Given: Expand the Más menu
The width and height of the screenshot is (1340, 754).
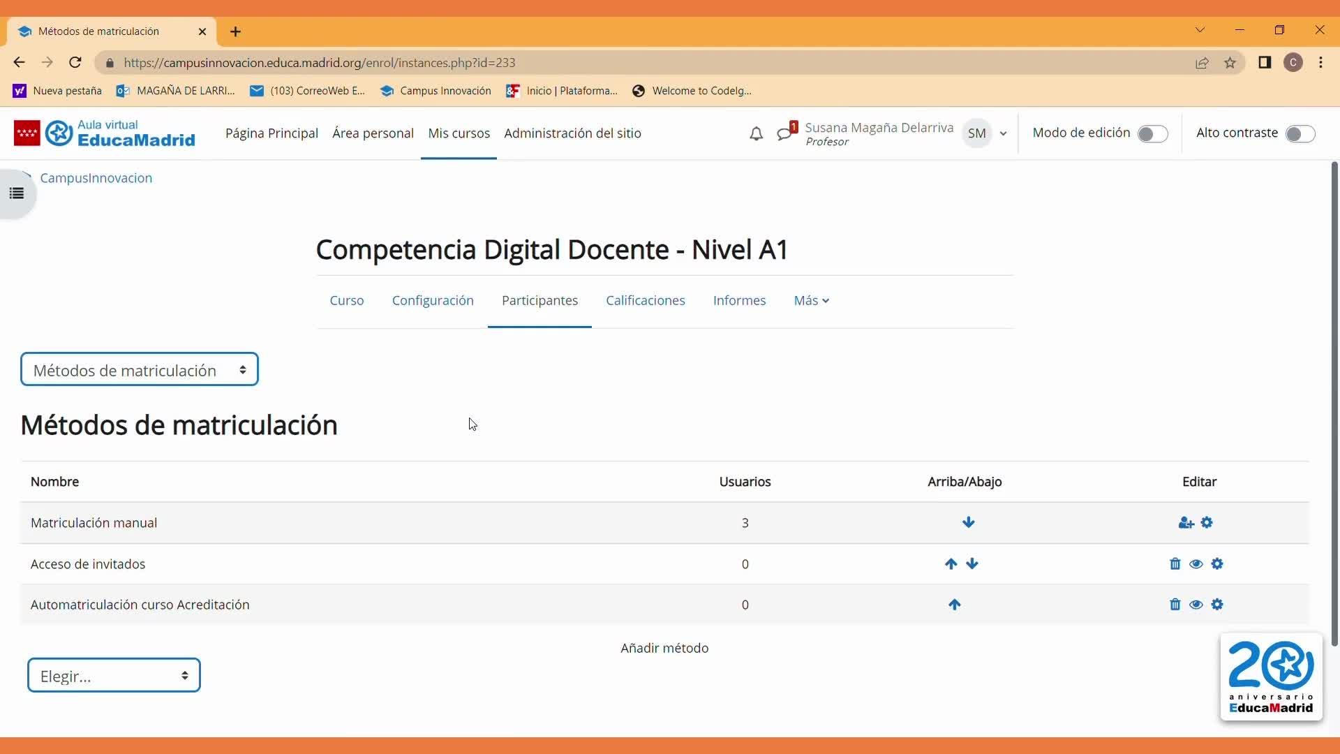Looking at the screenshot, I should pyautogui.click(x=811, y=301).
